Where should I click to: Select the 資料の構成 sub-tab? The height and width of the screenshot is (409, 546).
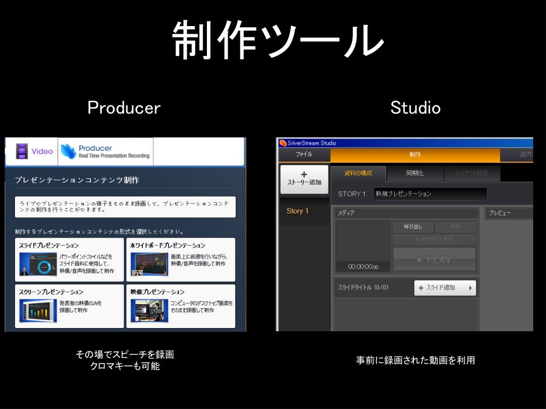358,174
